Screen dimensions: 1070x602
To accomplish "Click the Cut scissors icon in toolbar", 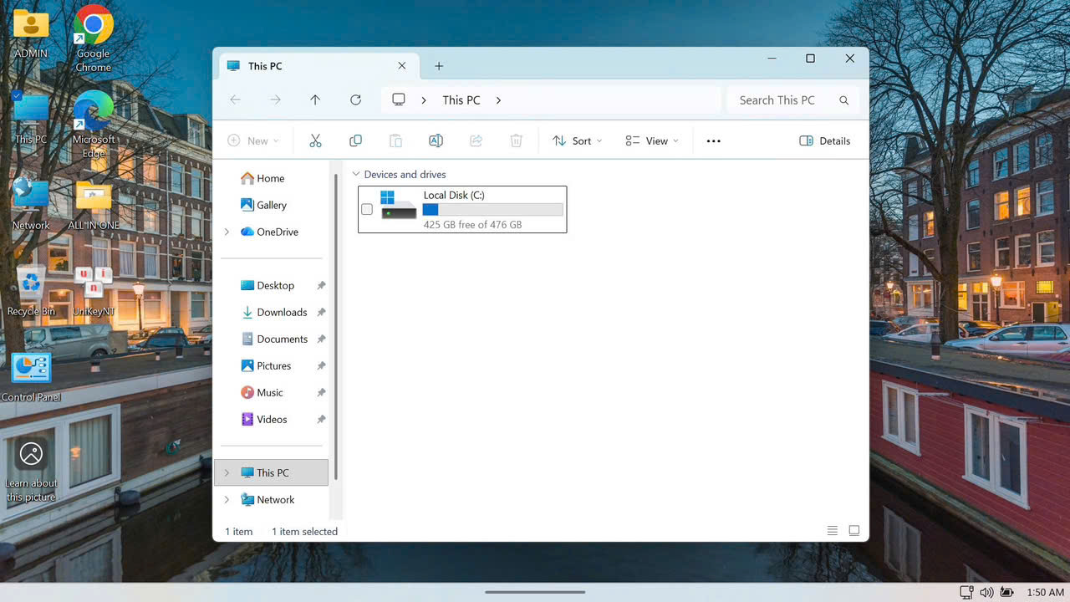I will point(315,141).
